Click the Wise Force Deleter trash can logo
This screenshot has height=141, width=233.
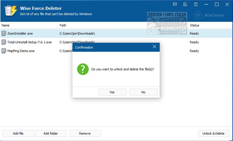click(10, 11)
